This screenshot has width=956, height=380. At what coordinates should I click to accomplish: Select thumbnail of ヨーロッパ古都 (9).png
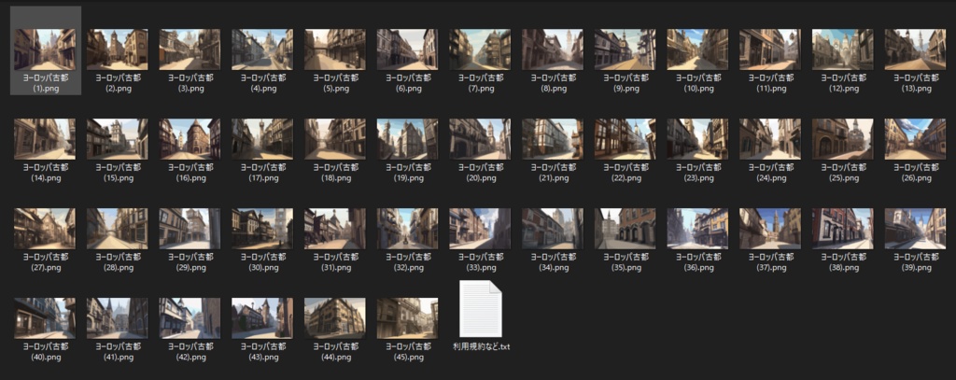625,49
